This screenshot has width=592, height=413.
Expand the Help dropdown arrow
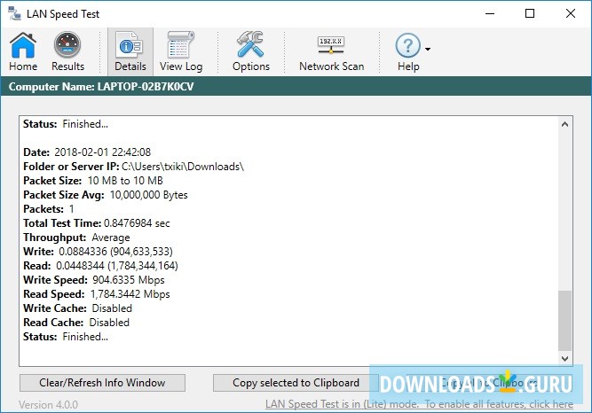(x=428, y=49)
